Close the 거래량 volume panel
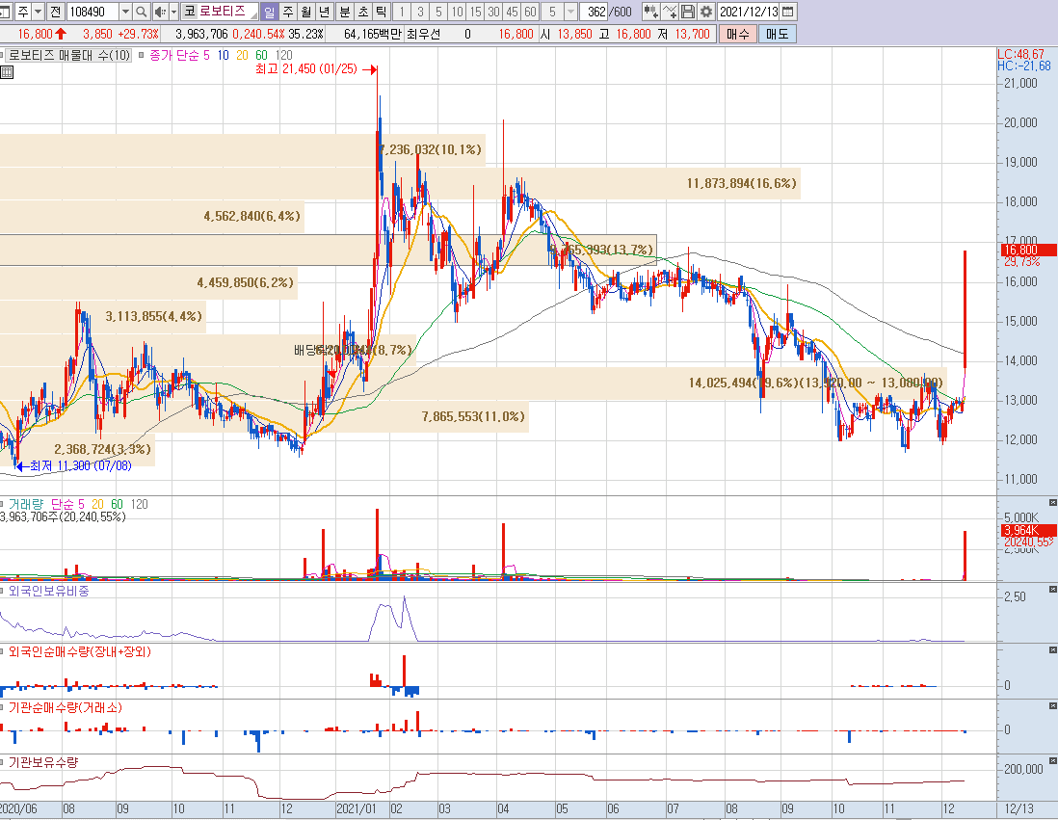This screenshot has width=1058, height=820. 1052,503
